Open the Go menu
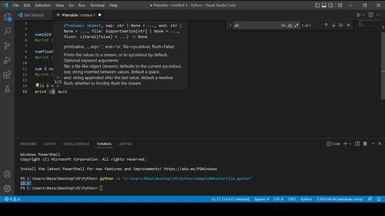385x216 pixels. coord(71,5)
